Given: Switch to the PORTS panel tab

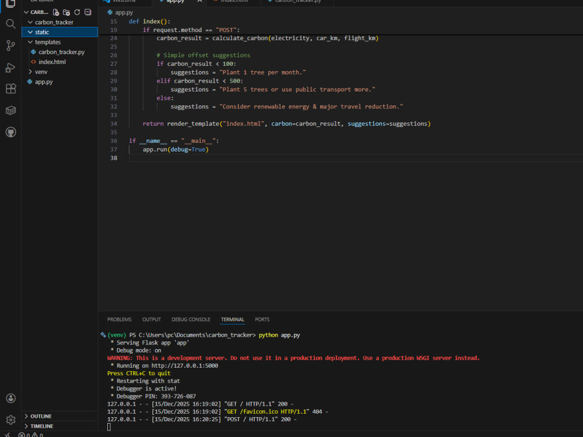Looking at the screenshot, I should (x=262, y=319).
